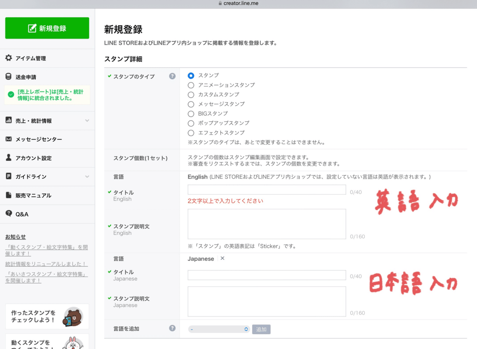Screen dimensions: 477x349
Task: Click the English スタンプ説明文 text area
Action: tap(267, 224)
